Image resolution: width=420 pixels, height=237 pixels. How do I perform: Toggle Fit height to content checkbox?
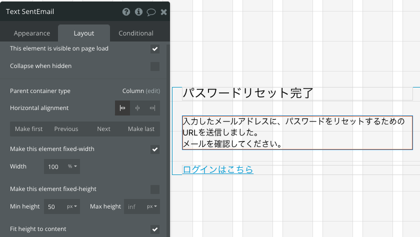[x=155, y=229]
